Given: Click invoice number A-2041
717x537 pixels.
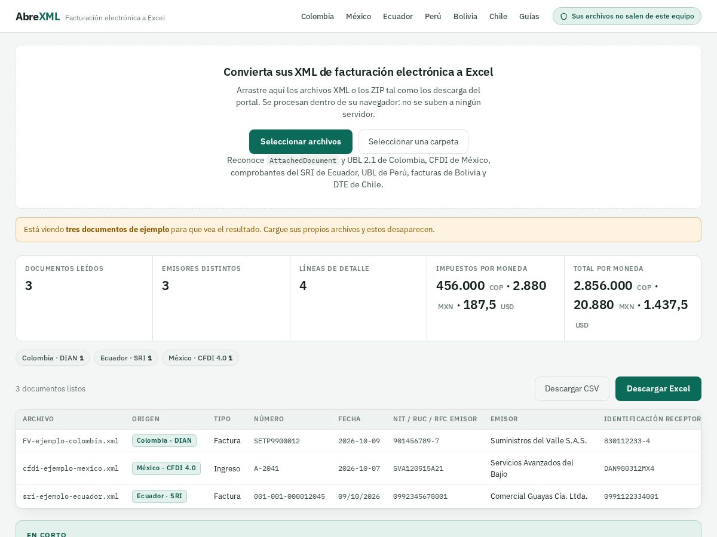Looking at the screenshot, I should click(x=266, y=468).
